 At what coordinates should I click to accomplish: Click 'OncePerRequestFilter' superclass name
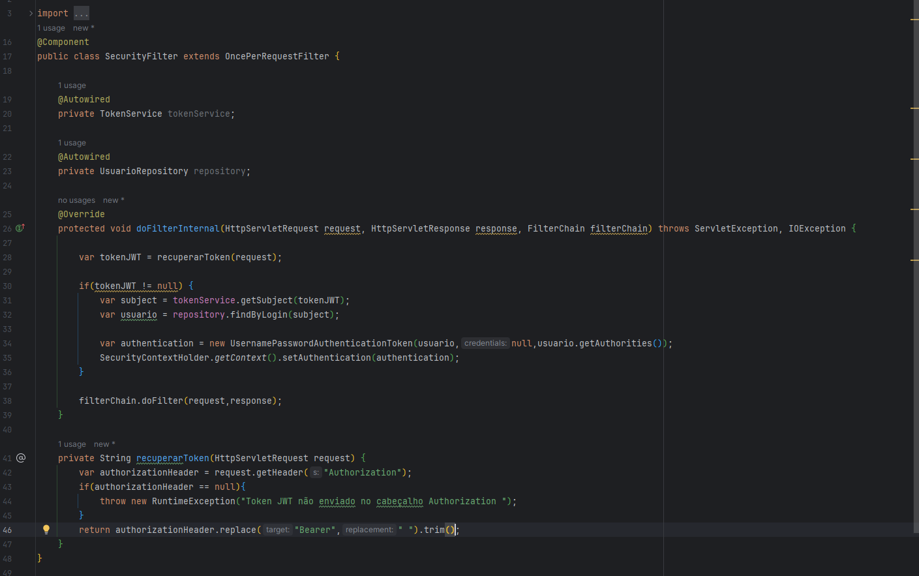(277, 56)
